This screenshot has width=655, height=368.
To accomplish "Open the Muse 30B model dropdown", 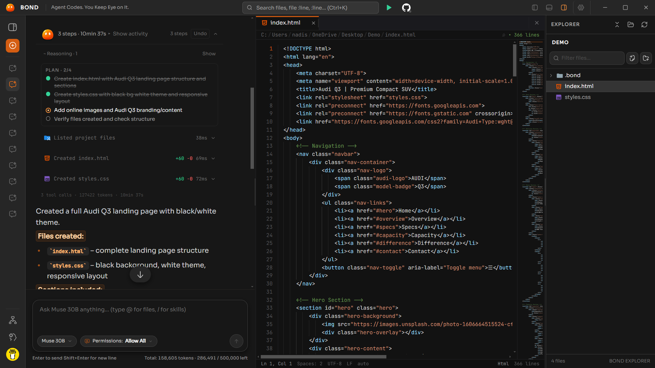I will pyautogui.click(x=57, y=341).
